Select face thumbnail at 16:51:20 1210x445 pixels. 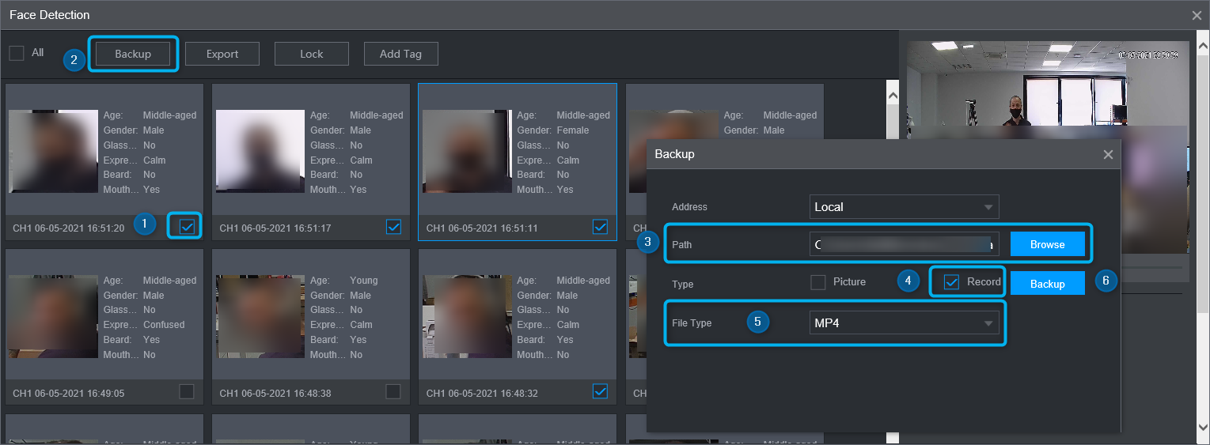point(54,151)
